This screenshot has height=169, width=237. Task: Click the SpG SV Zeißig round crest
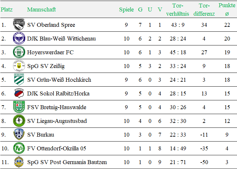19,66
